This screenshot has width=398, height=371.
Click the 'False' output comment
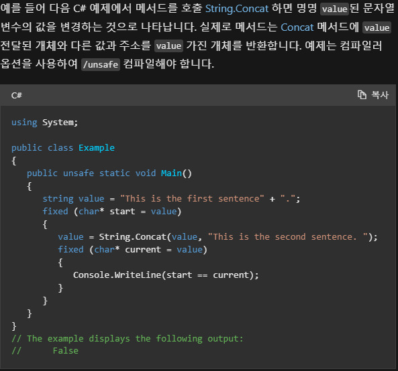(x=66, y=351)
